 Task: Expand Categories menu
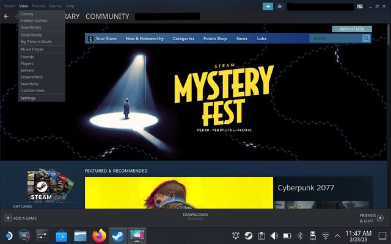(183, 38)
